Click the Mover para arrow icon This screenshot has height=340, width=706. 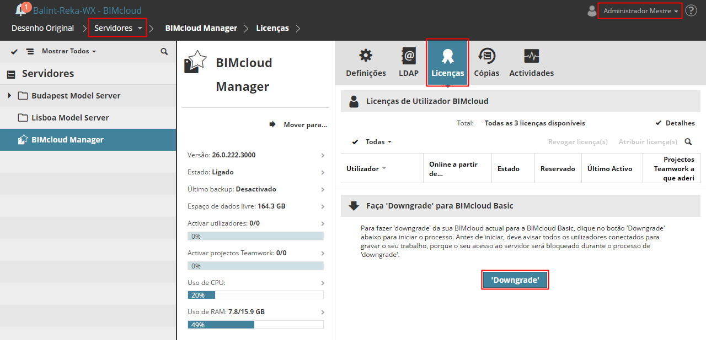272,124
